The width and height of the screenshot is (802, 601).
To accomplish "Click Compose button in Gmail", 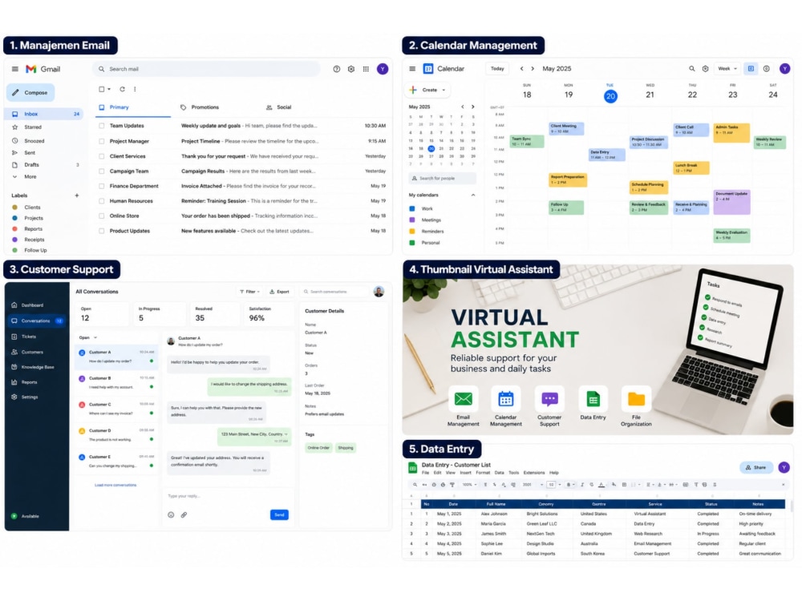I will 30,92.
